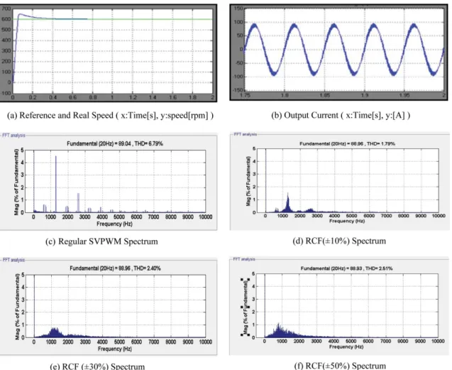
Task: Click the "1.85" time tick on current plot
Action: pyautogui.click(x=324, y=95)
